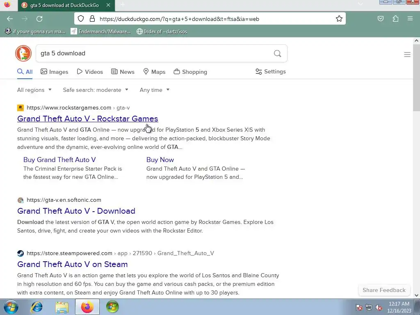Click the scrollbar up arrow
Image resolution: width=420 pixels, height=315 pixels.
tap(416, 41)
